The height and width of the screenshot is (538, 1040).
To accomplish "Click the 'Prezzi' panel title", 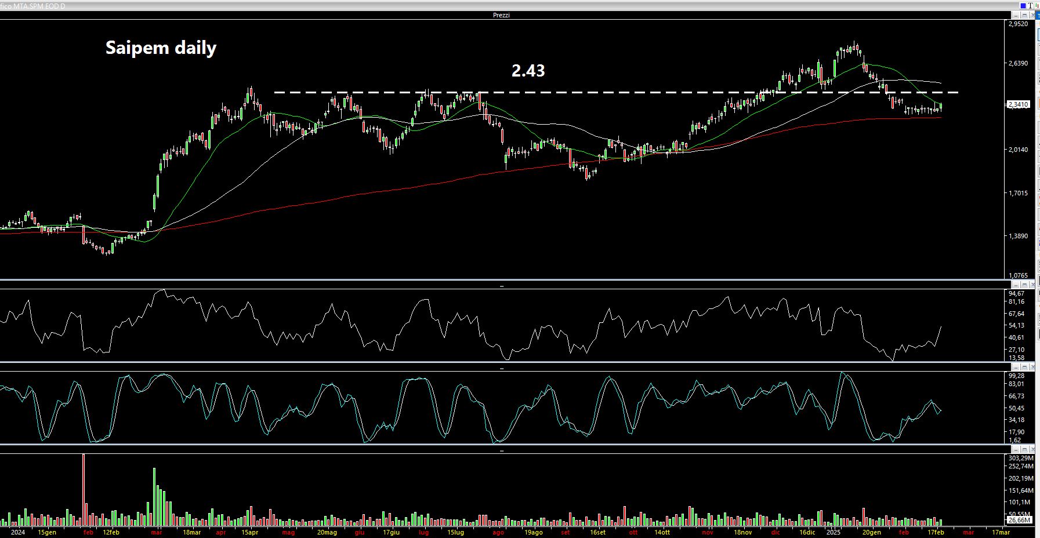I will 501,15.
